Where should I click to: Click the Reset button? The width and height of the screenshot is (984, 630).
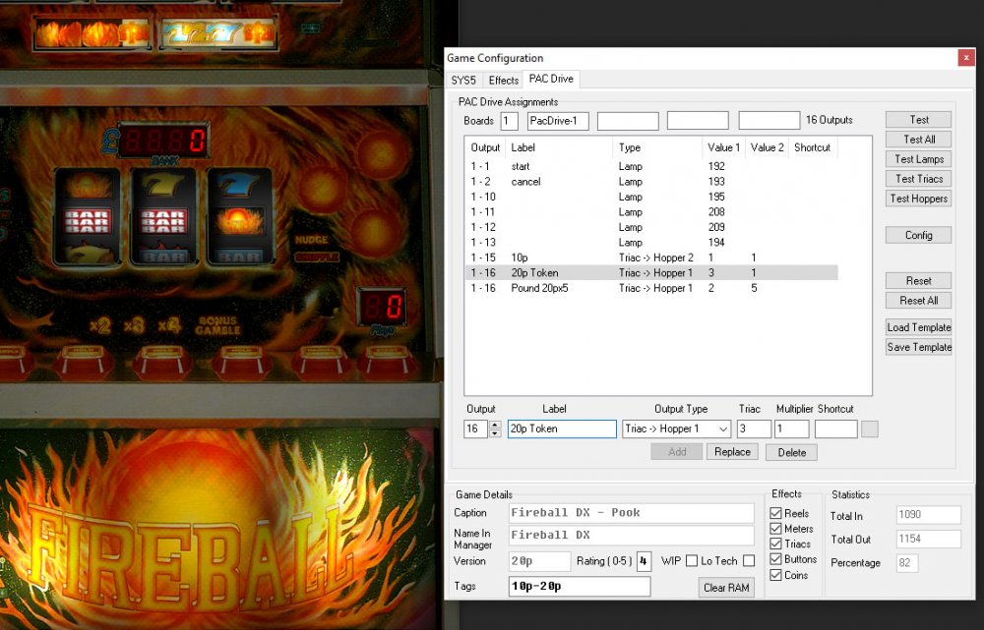tap(919, 281)
